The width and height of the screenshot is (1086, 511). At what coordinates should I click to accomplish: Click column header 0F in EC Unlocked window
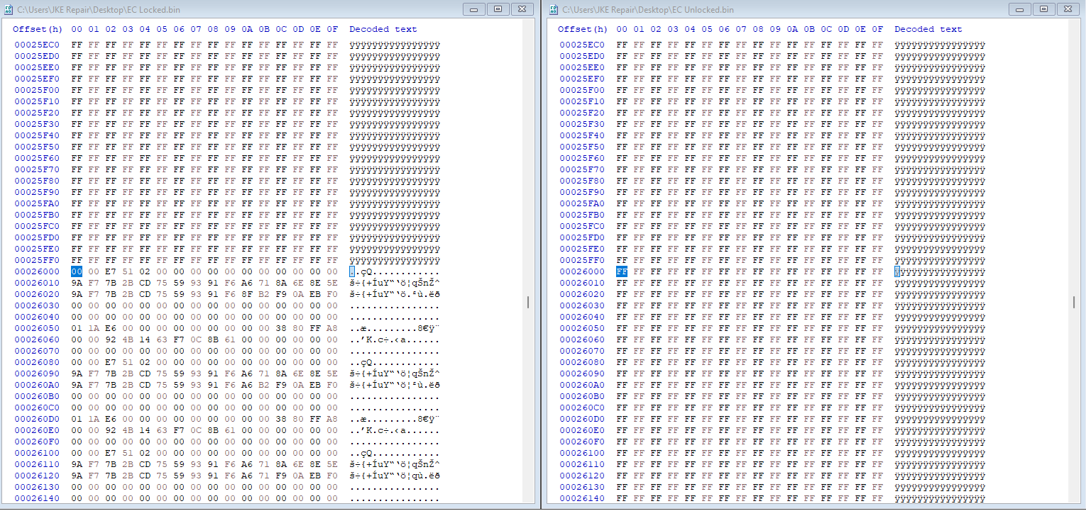[x=877, y=29]
